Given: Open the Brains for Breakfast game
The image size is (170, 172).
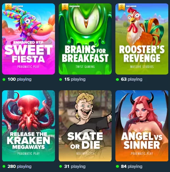Looking at the screenshot, I should pyautogui.click(x=85, y=39).
